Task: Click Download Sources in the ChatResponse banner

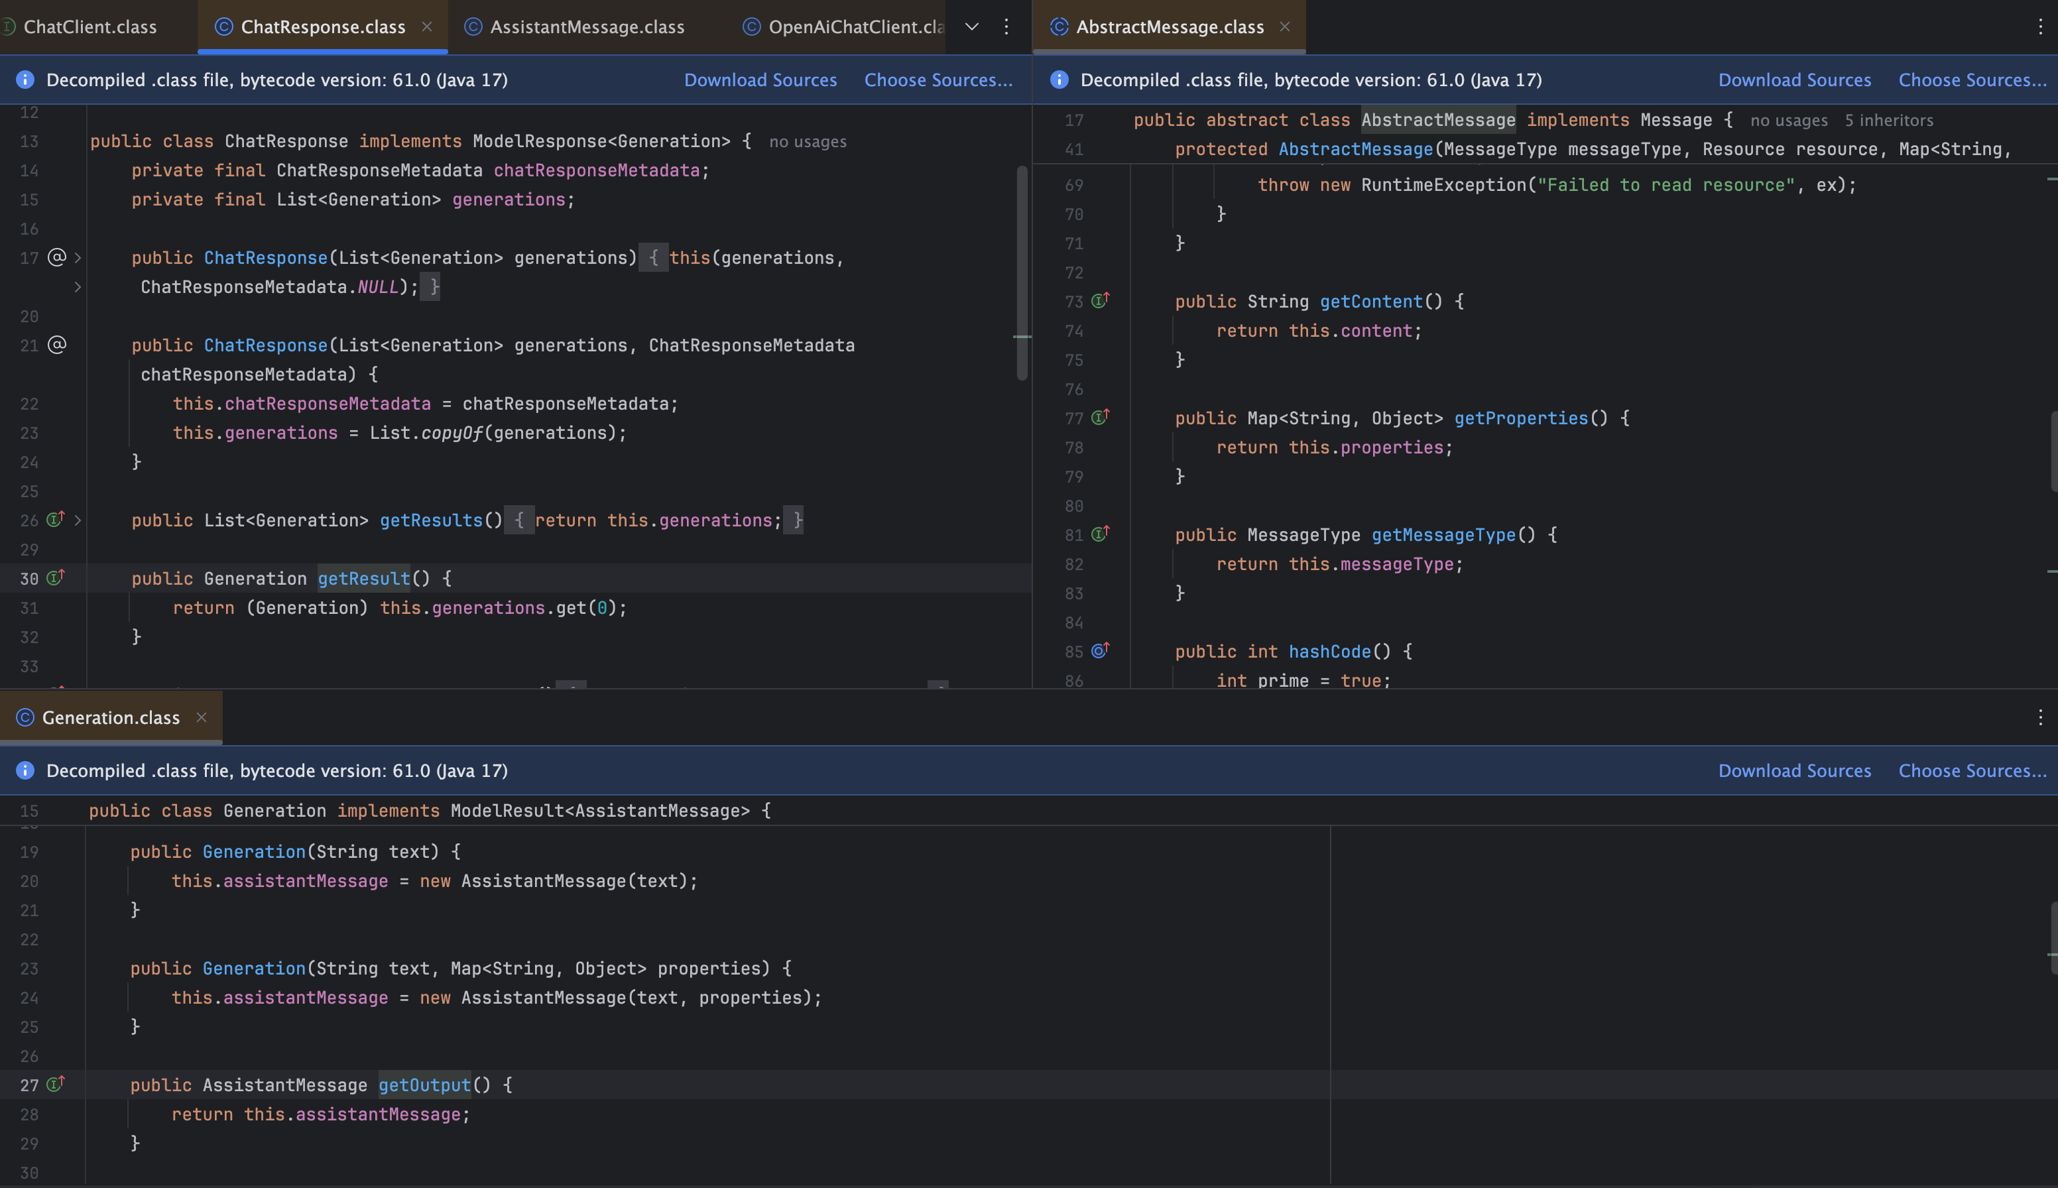Action: click(x=760, y=80)
